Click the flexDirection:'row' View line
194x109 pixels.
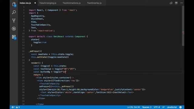(x=58, y=81)
